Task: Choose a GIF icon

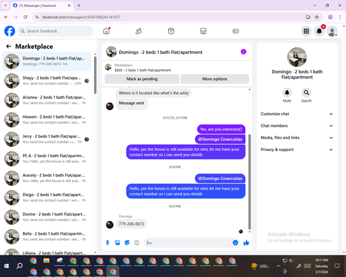Action: click(x=137, y=242)
